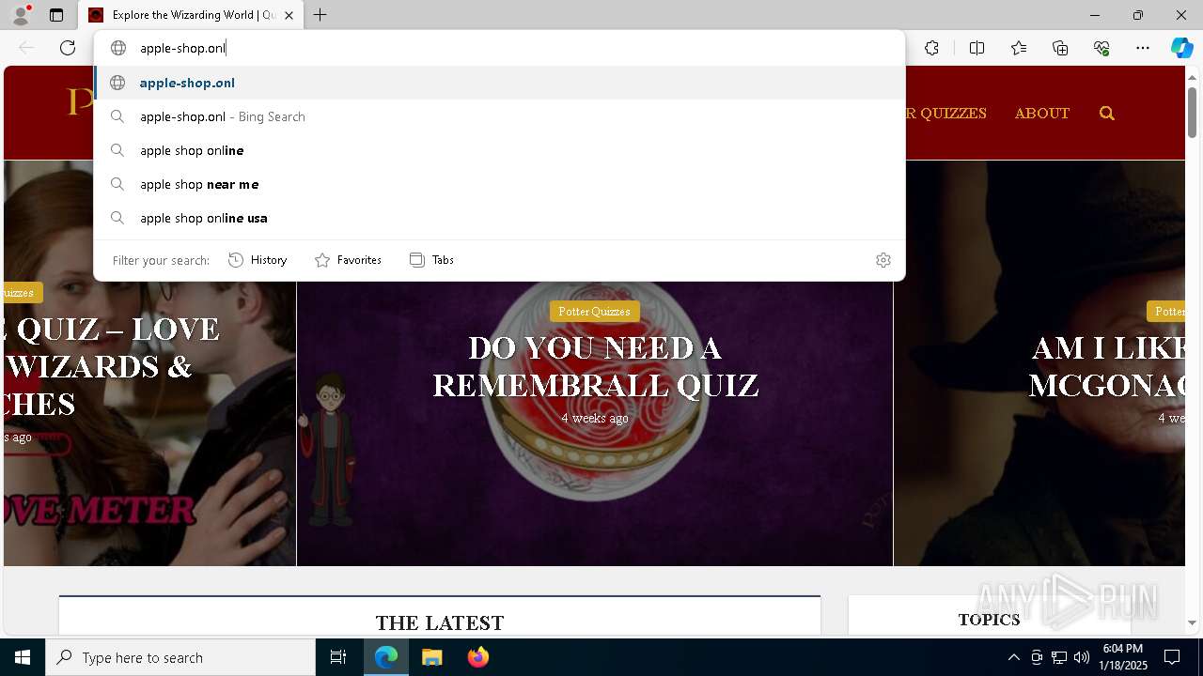Pick the 'apple shop near me' suggestion
This screenshot has width=1203, height=676.
pyautogui.click(x=499, y=184)
